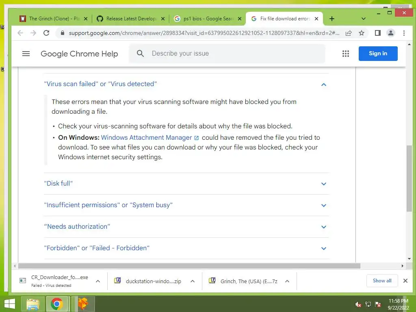This screenshot has height=312, width=416.
Task: Close ps1 bios Google Search tab
Action: click(240, 19)
